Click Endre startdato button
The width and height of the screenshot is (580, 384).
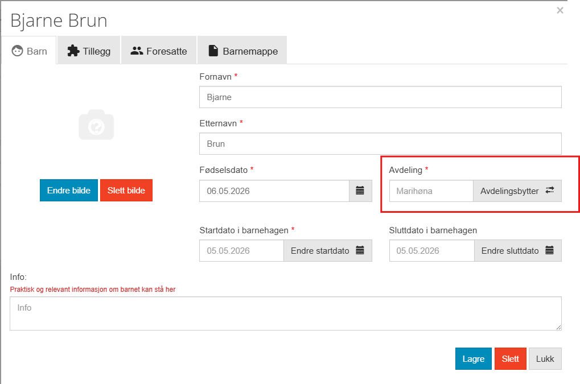coord(328,250)
